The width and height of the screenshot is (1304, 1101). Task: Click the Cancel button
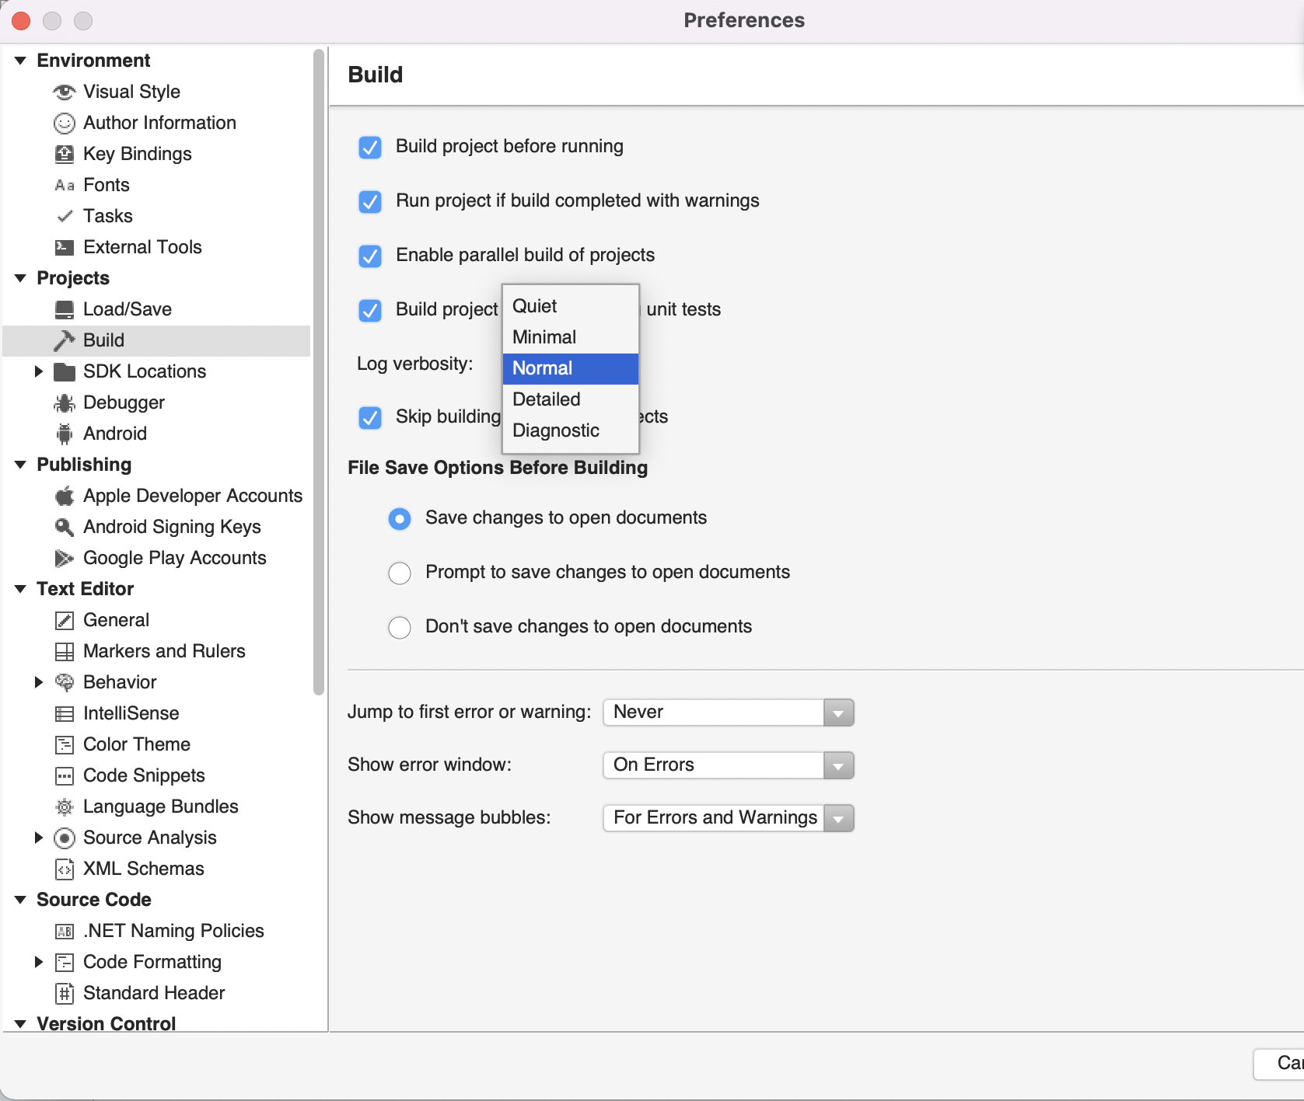point(1283,1064)
